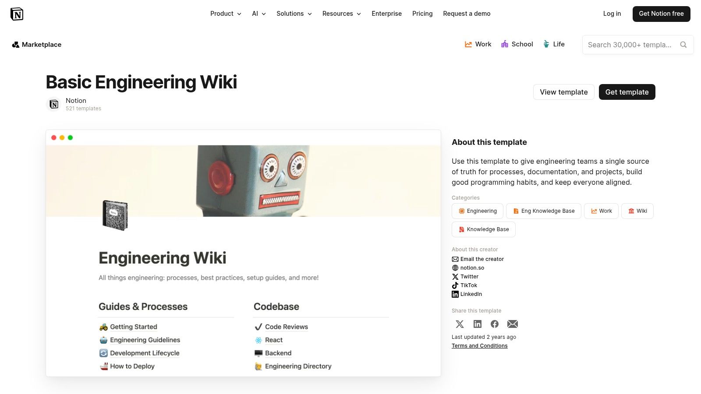Share template on Facebook icon
The image size is (701, 394).
[x=495, y=324]
